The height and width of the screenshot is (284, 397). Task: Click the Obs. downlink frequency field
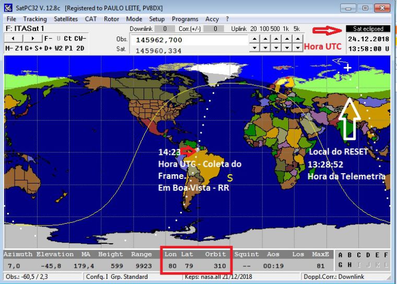click(x=188, y=40)
